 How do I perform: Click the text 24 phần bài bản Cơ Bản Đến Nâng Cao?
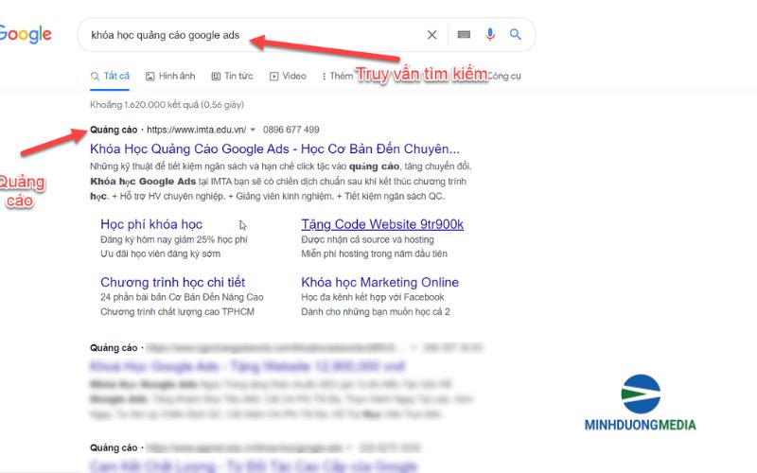tap(182, 297)
